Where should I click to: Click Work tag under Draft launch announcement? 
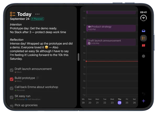(18, 72)
